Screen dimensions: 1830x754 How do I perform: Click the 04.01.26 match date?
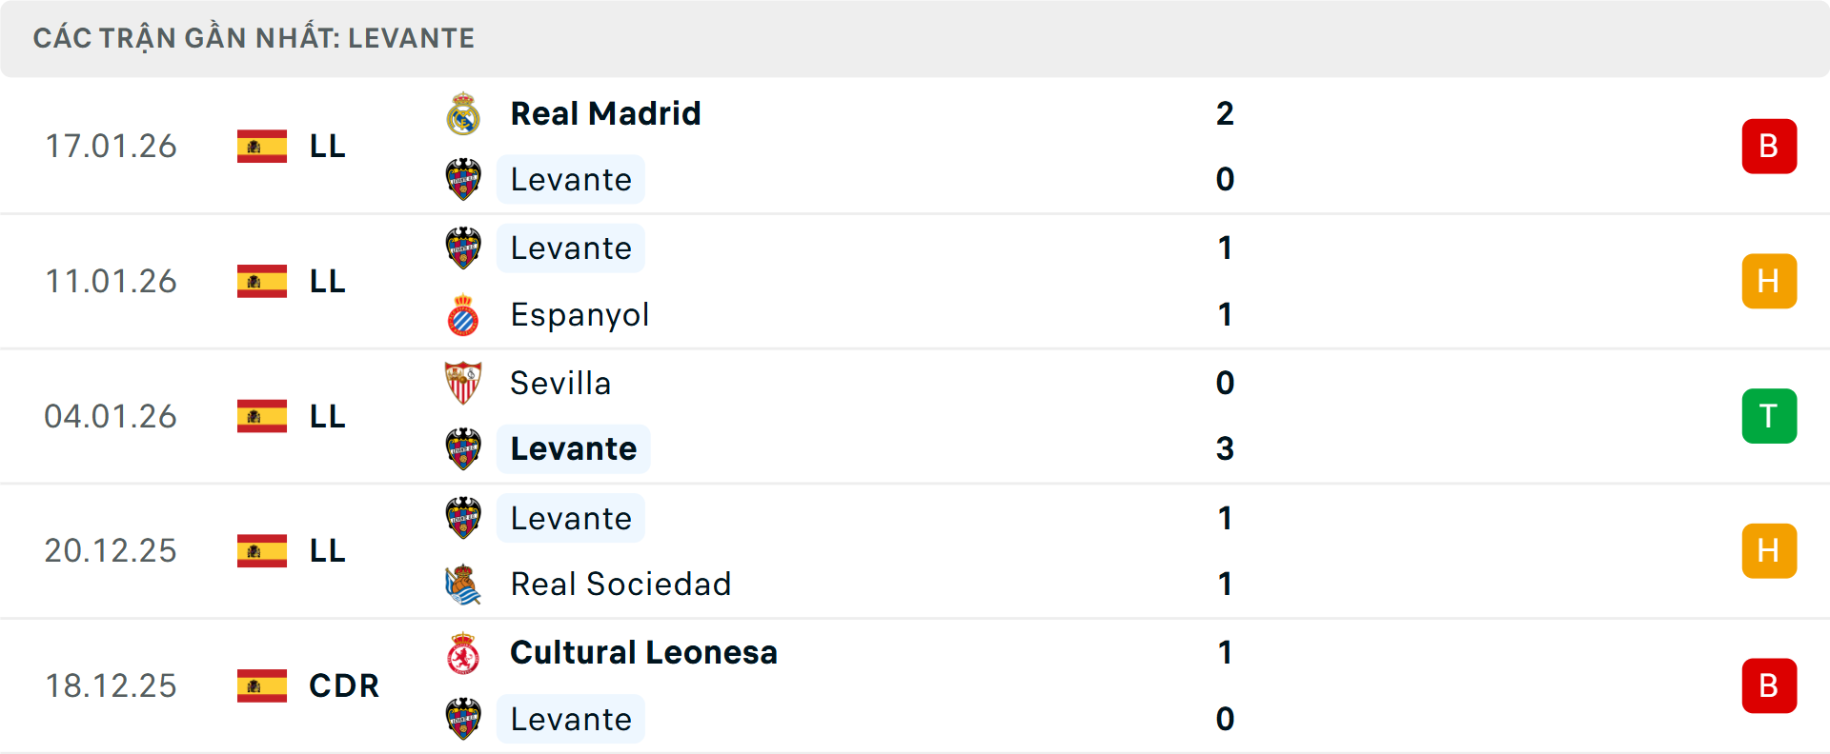(x=111, y=416)
